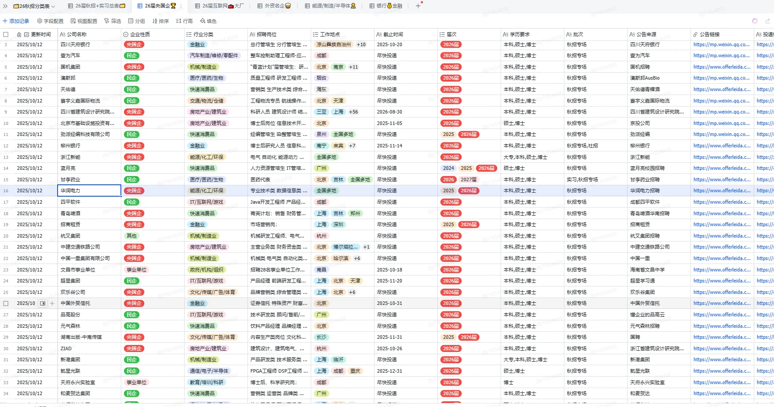Click the 公告链接 column header

[x=723, y=34]
